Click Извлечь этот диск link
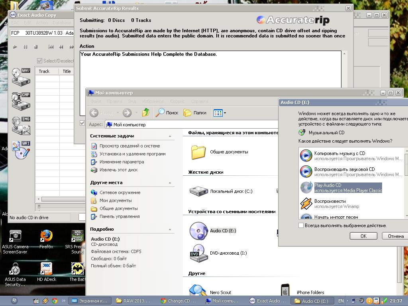408x306 pixels. point(119,170)
